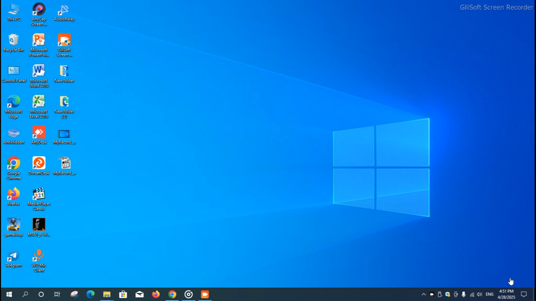Open Task View on the taskbar
This screenshot has width=536, height=301.
click(57, 294)
